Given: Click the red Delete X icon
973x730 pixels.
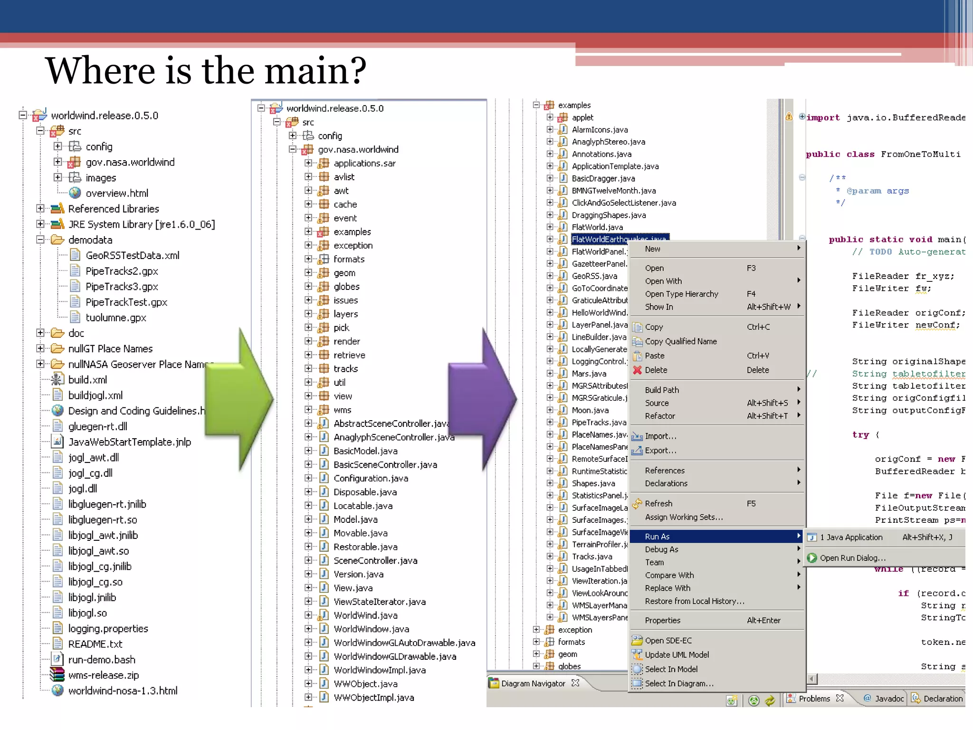Looking at the screenshot, I should (x=637, y=370).
